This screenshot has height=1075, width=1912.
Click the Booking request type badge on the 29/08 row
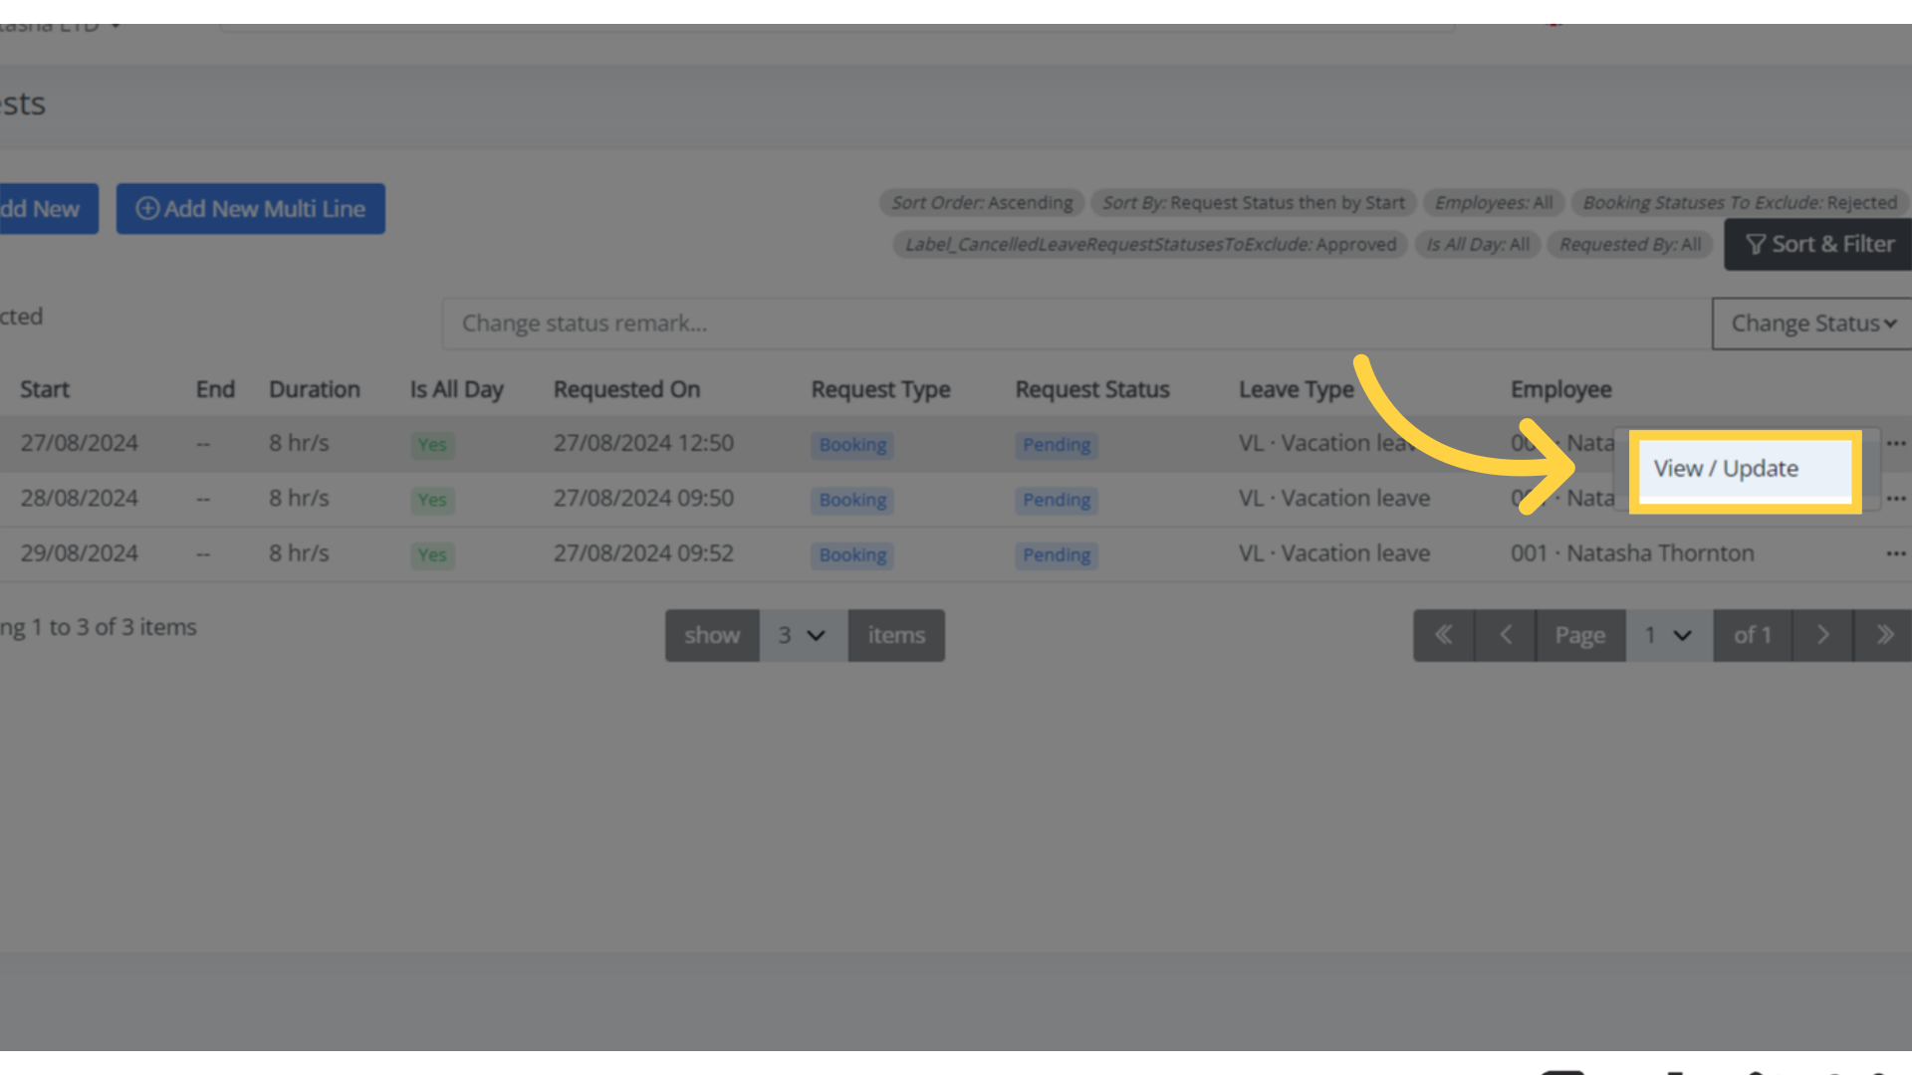click(851, 554)
